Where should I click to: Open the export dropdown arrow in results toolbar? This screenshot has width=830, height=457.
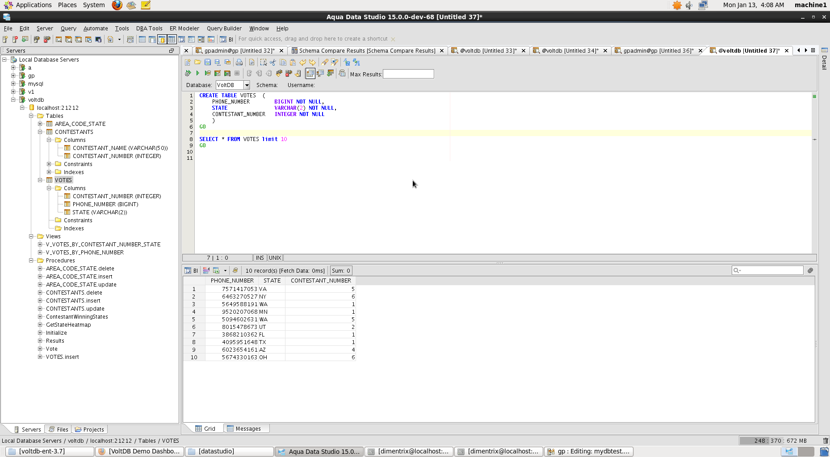[225, 270]
